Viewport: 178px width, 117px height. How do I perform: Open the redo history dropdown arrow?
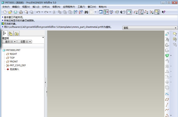pos(50,12)
